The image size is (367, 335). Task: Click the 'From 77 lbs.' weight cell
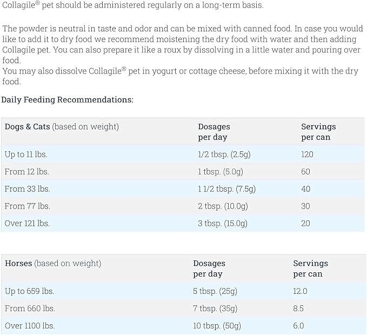[27, 206]
